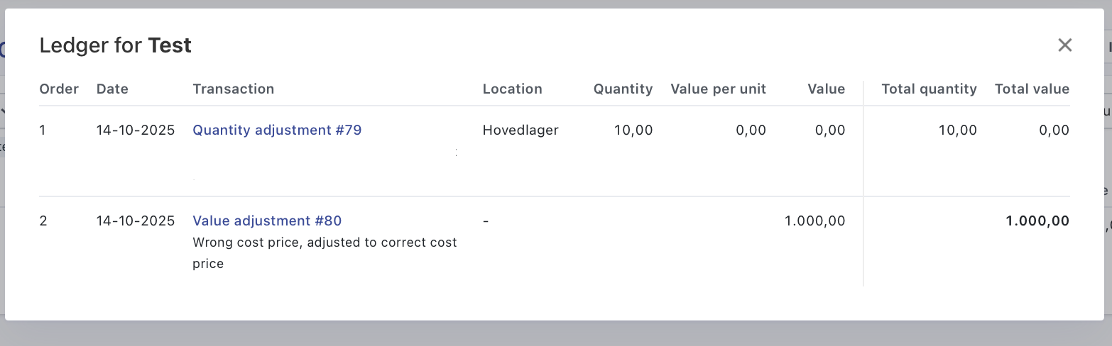Click the Quantity column header

tap(623, 89)
